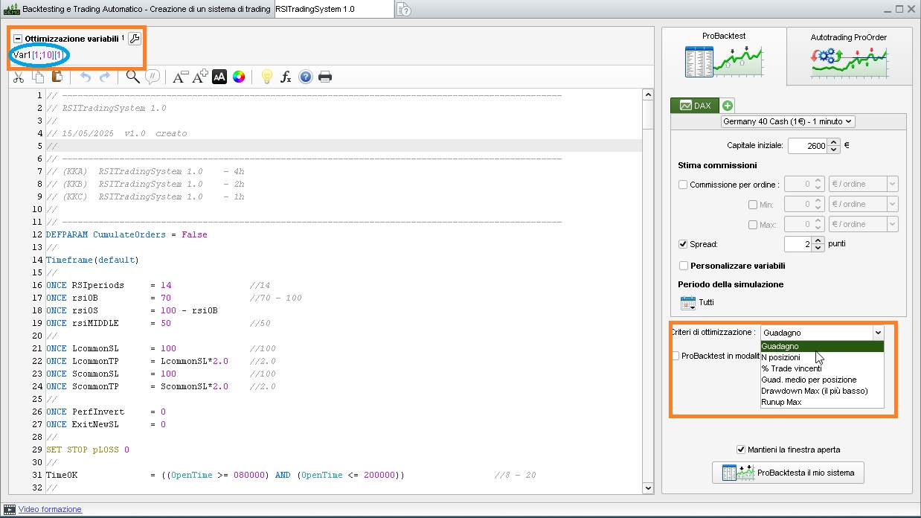
Task: Switch to the Autotrading ProOrder tab
Action: tap(849, 56)
